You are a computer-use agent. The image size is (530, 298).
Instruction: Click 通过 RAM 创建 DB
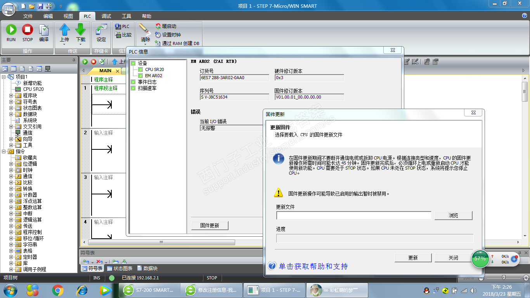pyautogui.click(x=177, y=43)
